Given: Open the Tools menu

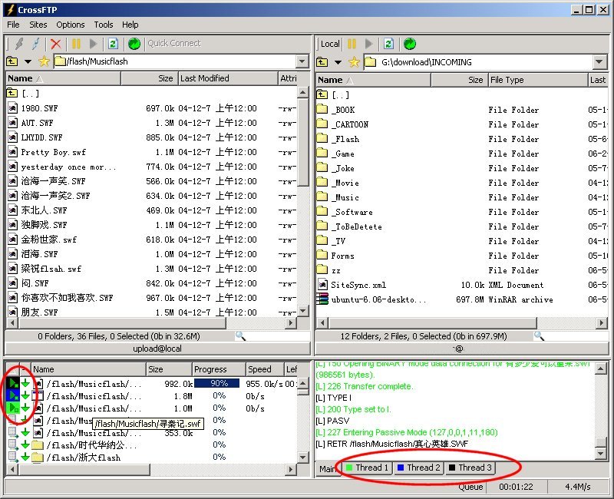Looking at the screenshot, I should point(104,25).
